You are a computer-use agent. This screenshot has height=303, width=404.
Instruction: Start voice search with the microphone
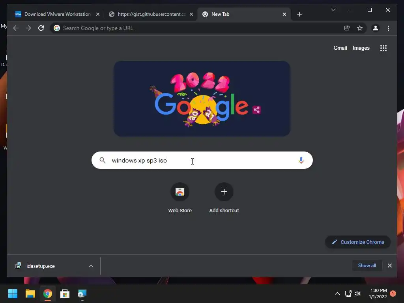click(x=301, y=160)
